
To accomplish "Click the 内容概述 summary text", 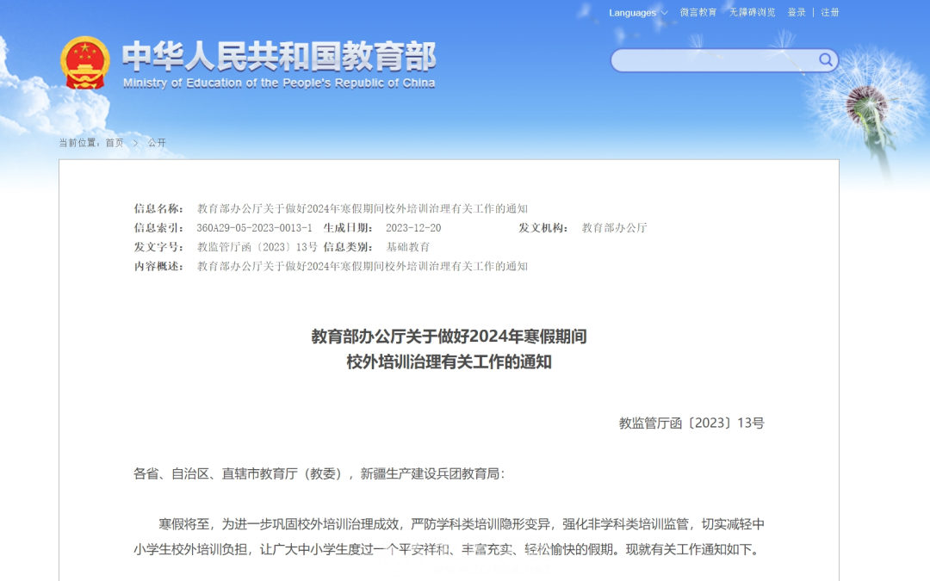I will click(x=363, y=266).
